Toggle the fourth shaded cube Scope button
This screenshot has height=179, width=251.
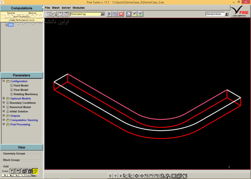tap(29, 171)
